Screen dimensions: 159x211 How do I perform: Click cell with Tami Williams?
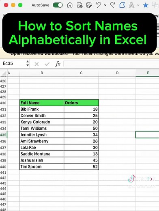coord(42,128)
